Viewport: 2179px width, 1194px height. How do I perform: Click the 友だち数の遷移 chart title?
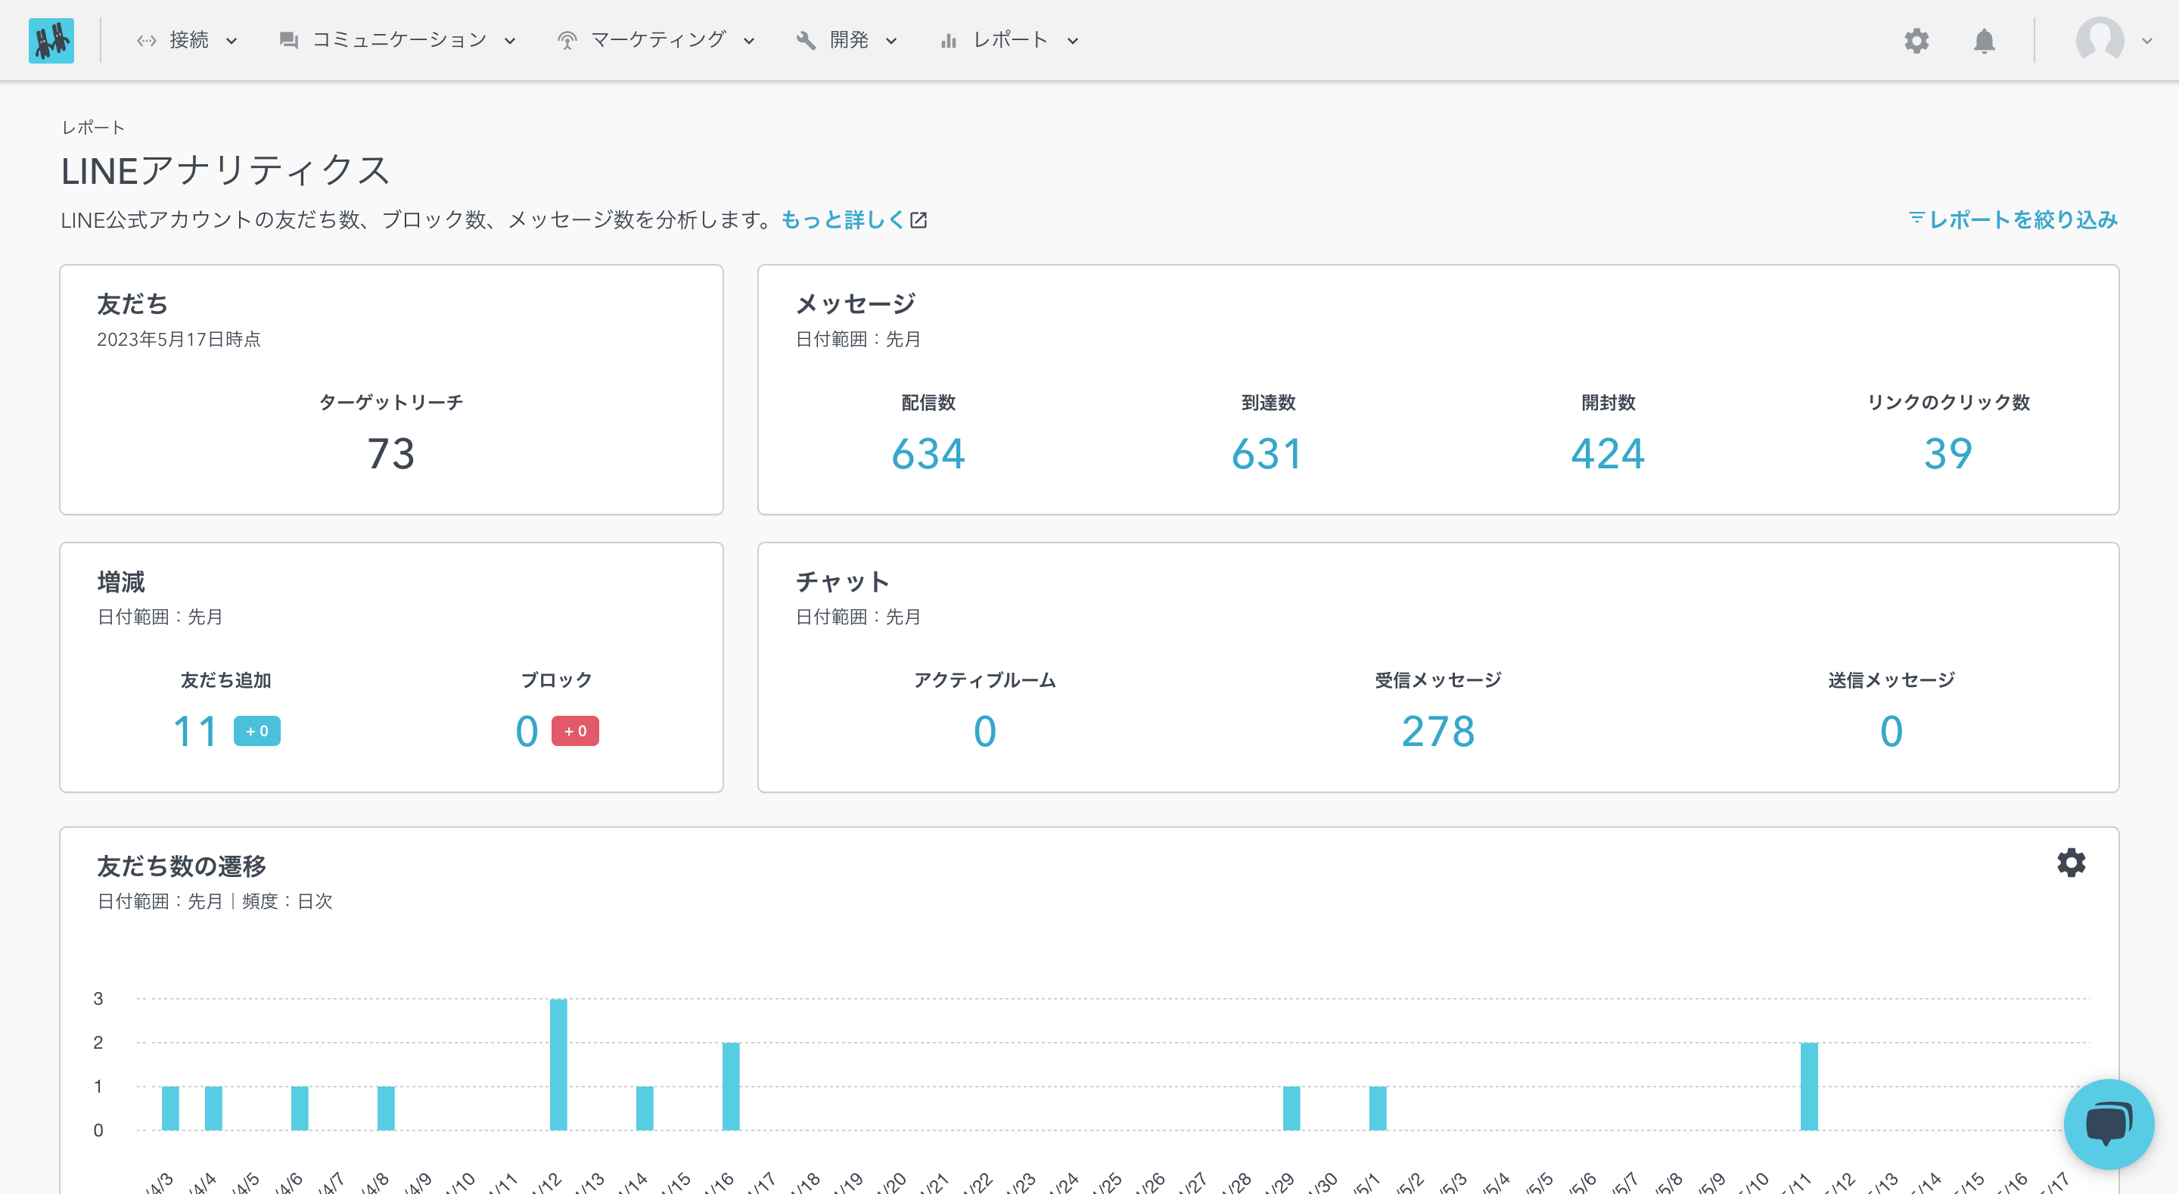181,866
